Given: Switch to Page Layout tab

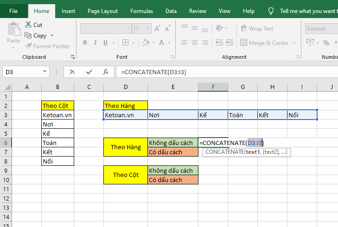Looking at the screenshot, I should pos(102,11).
